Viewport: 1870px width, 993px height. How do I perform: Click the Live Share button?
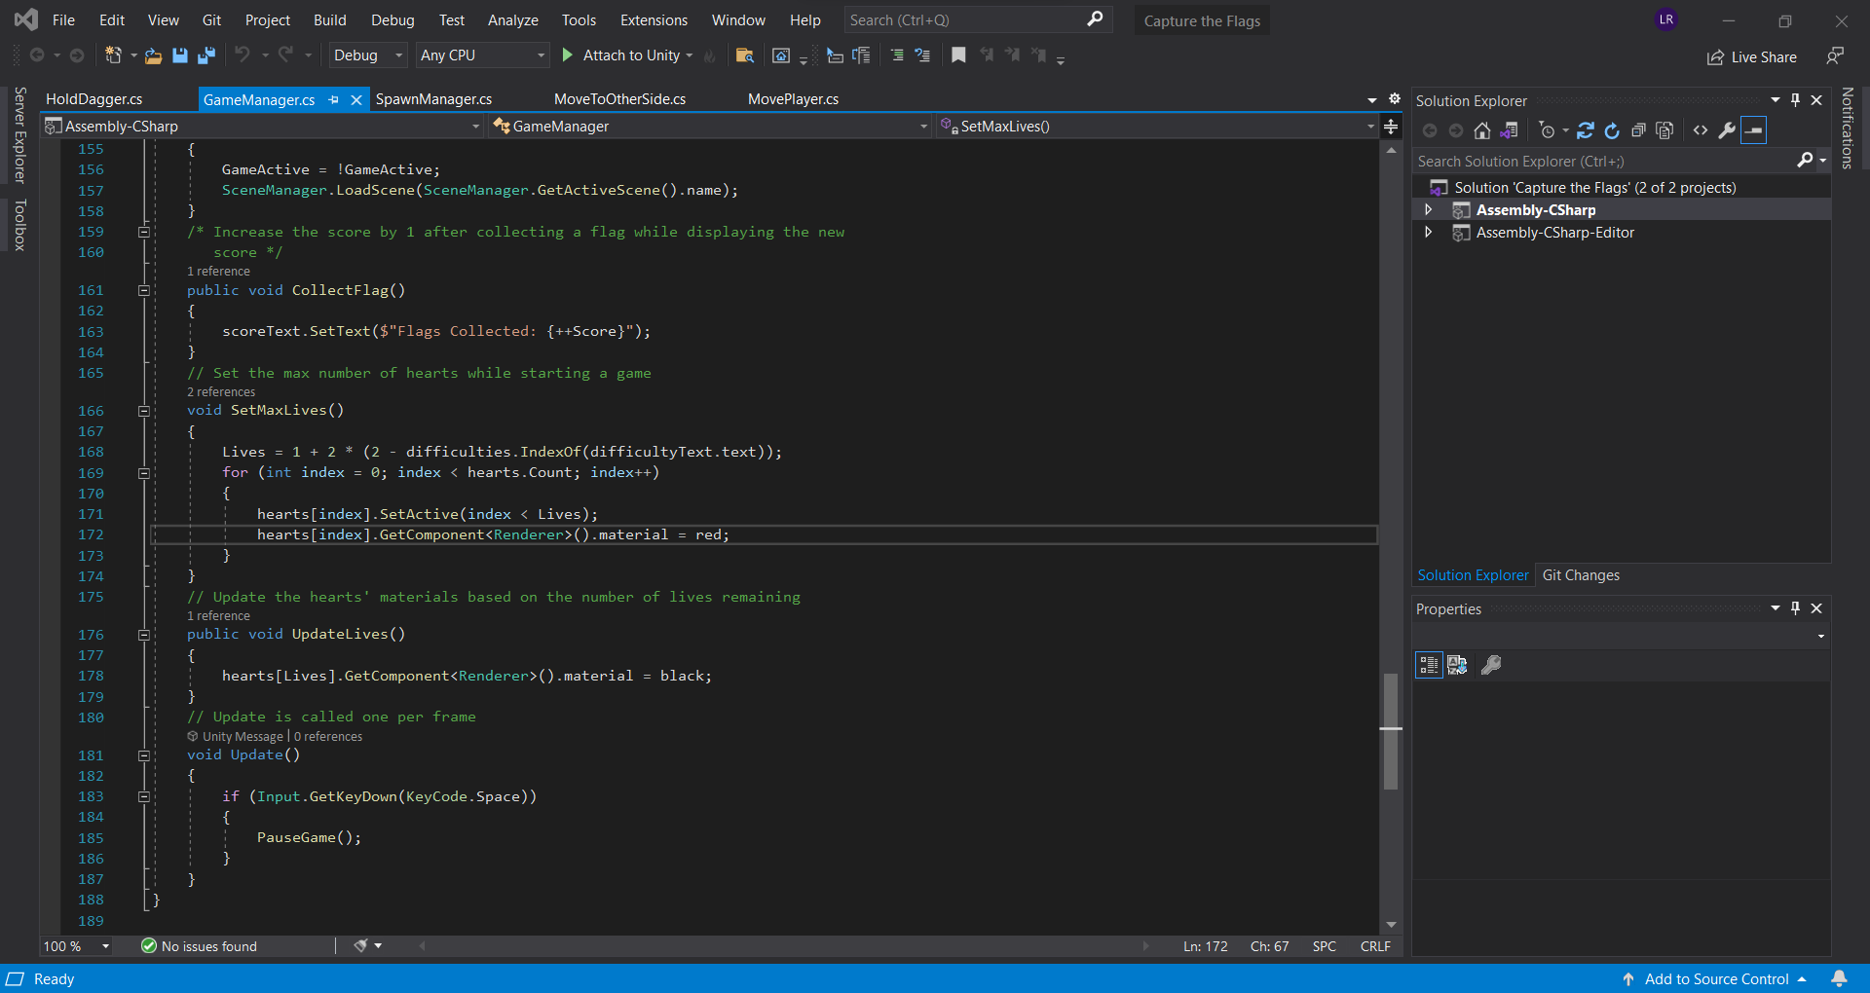pos(1752,57)
